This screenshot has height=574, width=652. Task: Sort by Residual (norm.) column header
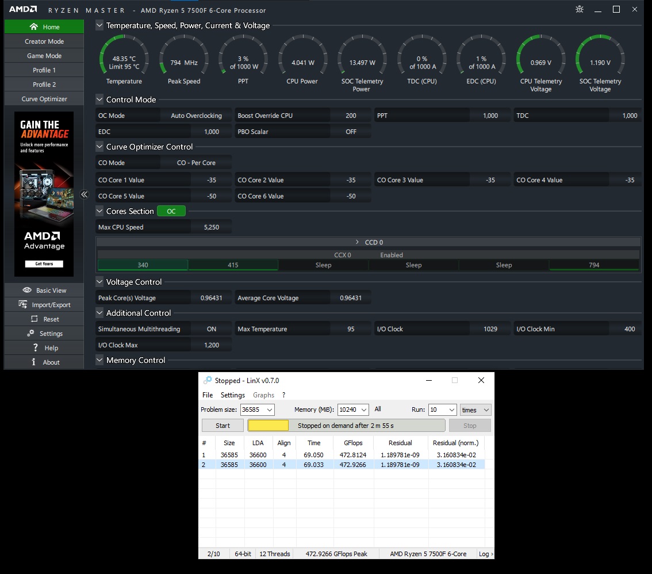tap(456, 443)
